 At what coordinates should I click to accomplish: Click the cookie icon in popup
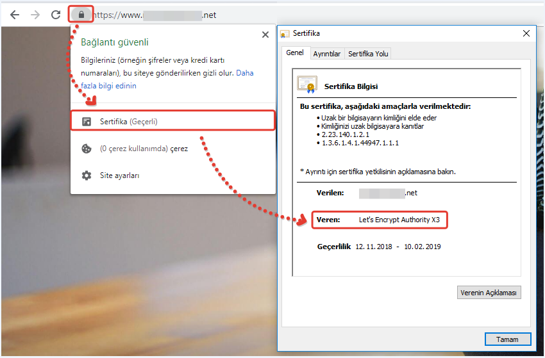tap(86, 149)
